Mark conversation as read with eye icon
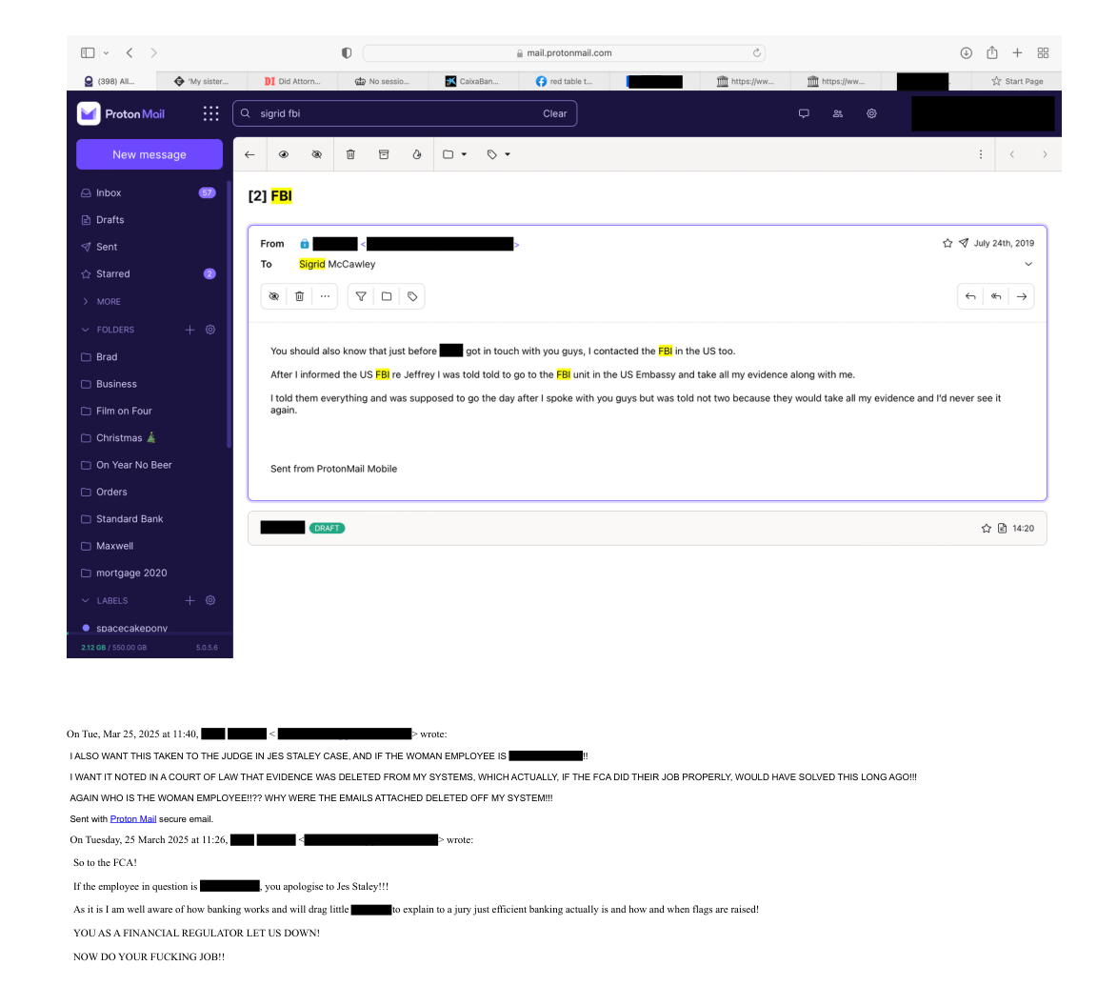The height and width of the screenshot is (1006, 1097). click(284, 154)
